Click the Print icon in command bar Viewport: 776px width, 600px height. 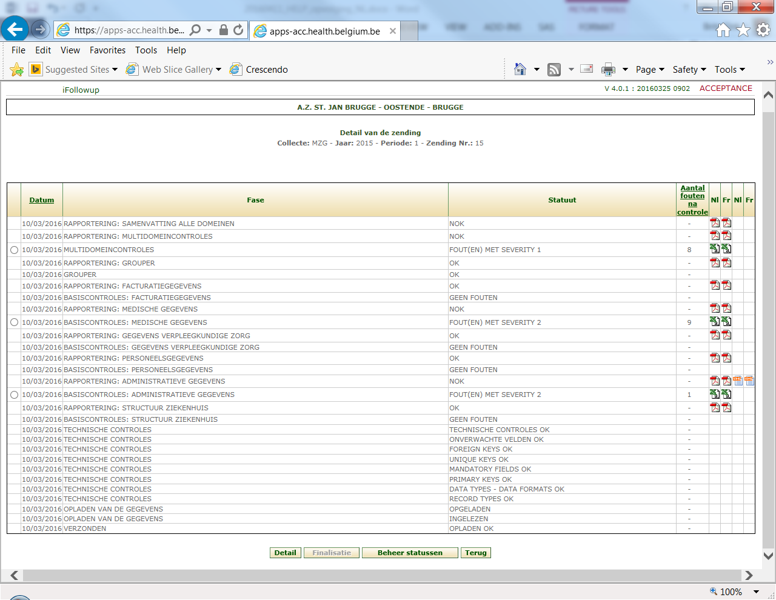608,70
